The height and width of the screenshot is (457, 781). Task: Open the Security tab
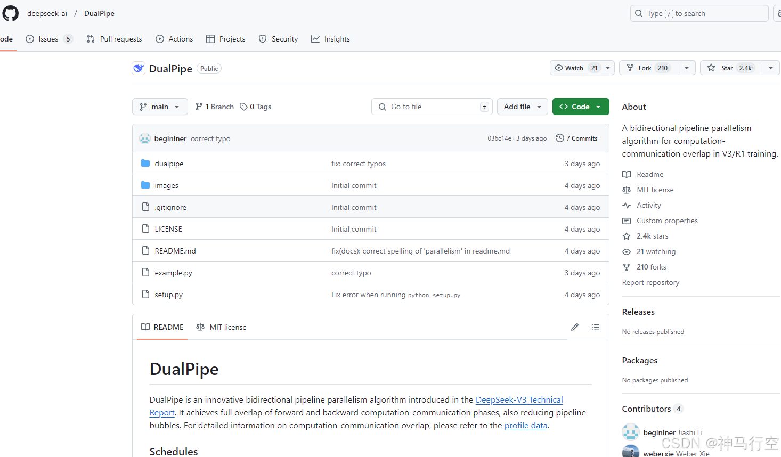278,39
